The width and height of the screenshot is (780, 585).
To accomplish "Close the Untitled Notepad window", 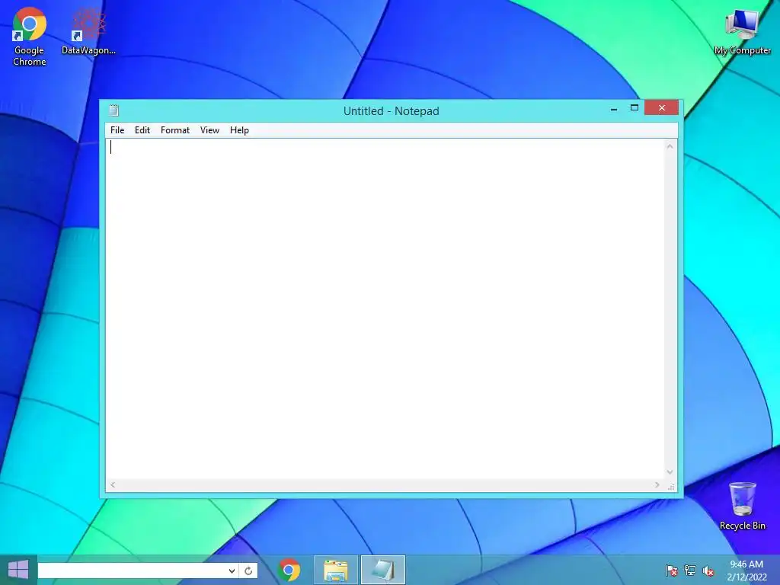I will point(662,108).
